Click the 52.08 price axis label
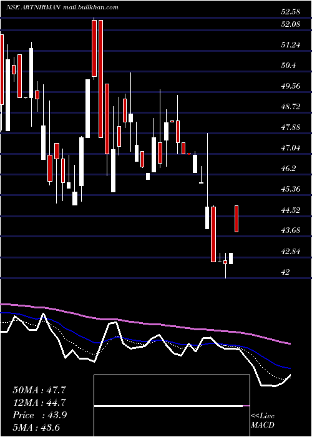 (291, 24)
